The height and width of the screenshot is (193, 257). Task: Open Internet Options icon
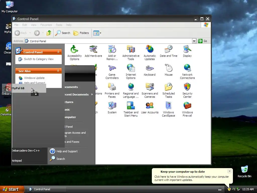click(x=131, y=72)
